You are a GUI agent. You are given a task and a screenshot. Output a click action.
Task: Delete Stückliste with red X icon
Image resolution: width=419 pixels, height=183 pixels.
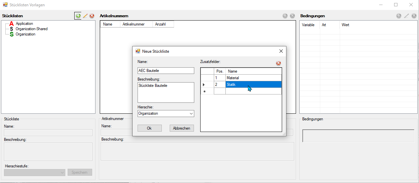[92, 16]
